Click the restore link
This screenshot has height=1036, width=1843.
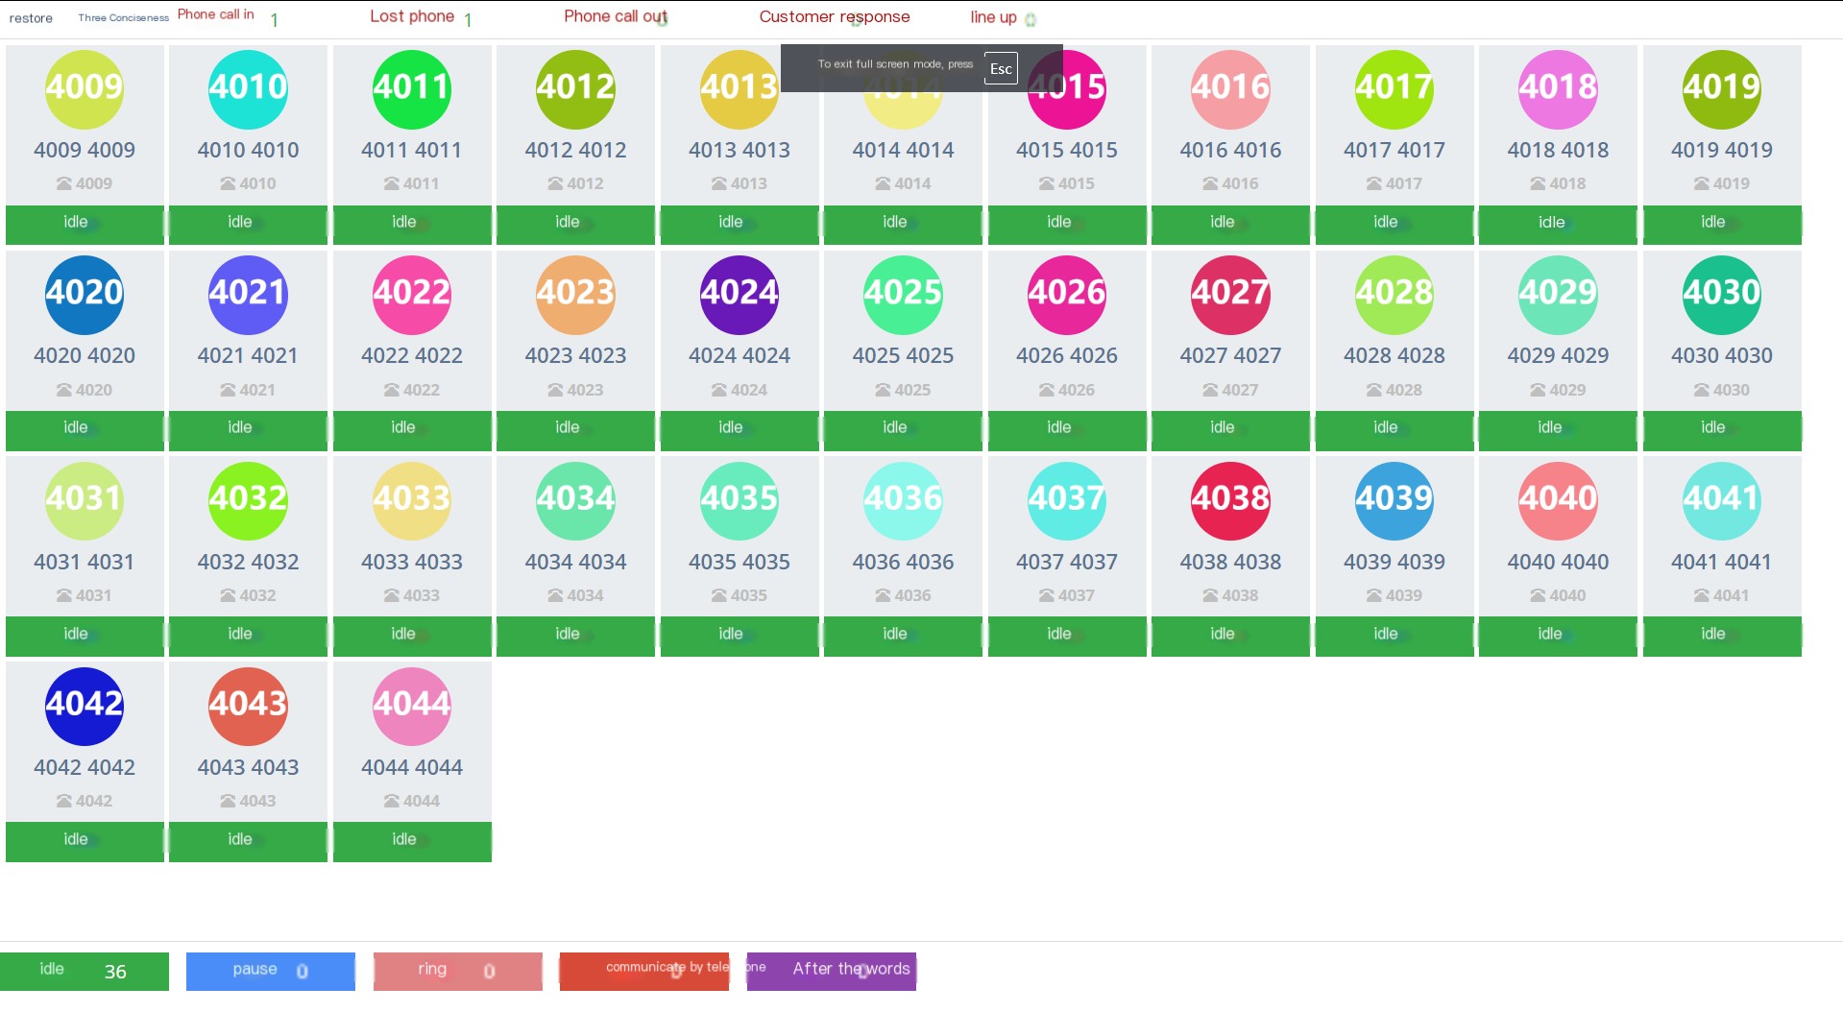pyautogui.click(x=31, y=18)
